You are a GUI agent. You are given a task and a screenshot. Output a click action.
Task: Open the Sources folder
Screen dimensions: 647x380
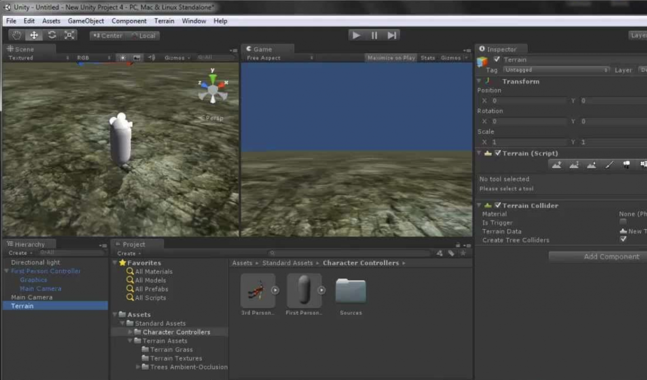351,291
